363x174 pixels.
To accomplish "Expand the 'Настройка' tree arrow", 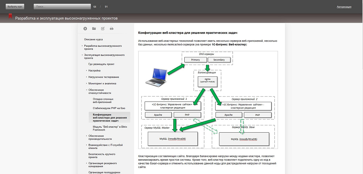I will (86, 71).
